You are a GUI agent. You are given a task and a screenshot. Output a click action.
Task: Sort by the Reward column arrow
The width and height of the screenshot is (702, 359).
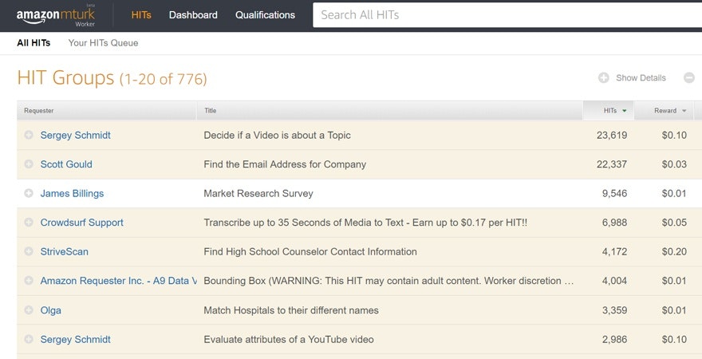684,111
